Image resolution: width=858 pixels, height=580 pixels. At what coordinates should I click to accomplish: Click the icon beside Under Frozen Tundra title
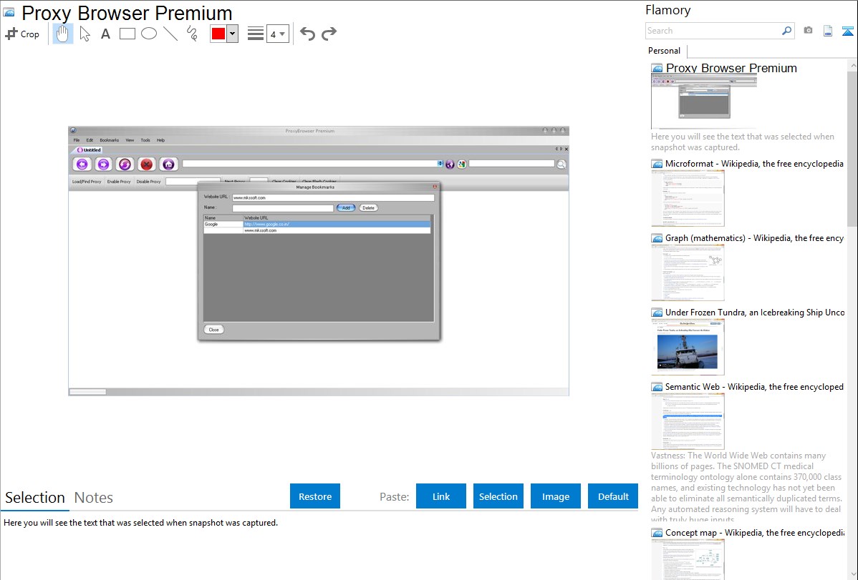pyautogui.click(x=657, y=312)
